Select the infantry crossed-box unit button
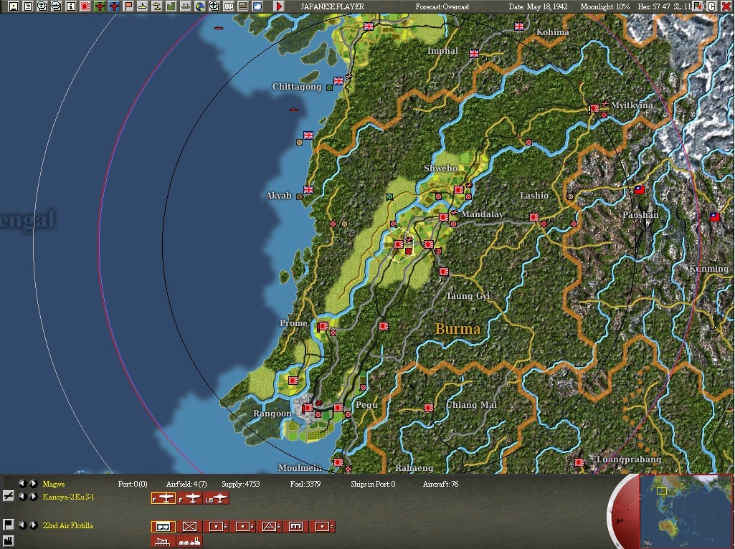This screenshot has width=735, height=549. click(190, 527)
